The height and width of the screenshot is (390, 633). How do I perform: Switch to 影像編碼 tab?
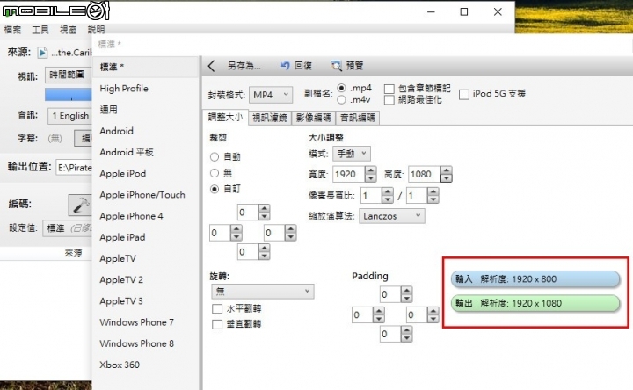313,118
